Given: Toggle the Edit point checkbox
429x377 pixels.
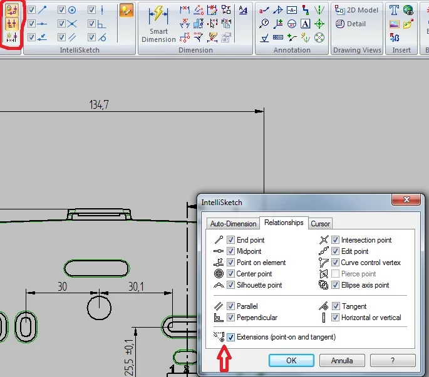Looking at the screenshot, I should 335,251.
